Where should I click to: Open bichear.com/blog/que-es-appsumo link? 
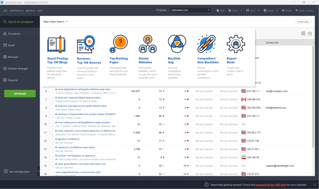point(76,156)
